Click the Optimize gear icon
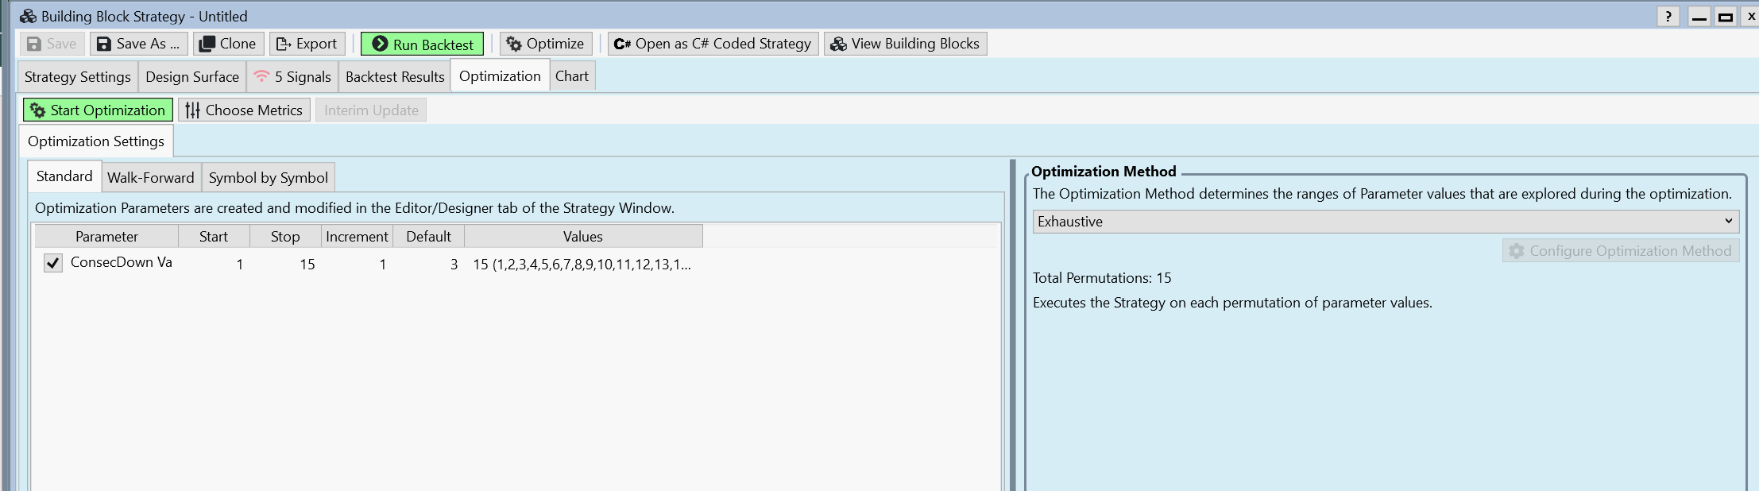Image resolution: width=1759 pixels, height=491 pixels. [514, 44]
